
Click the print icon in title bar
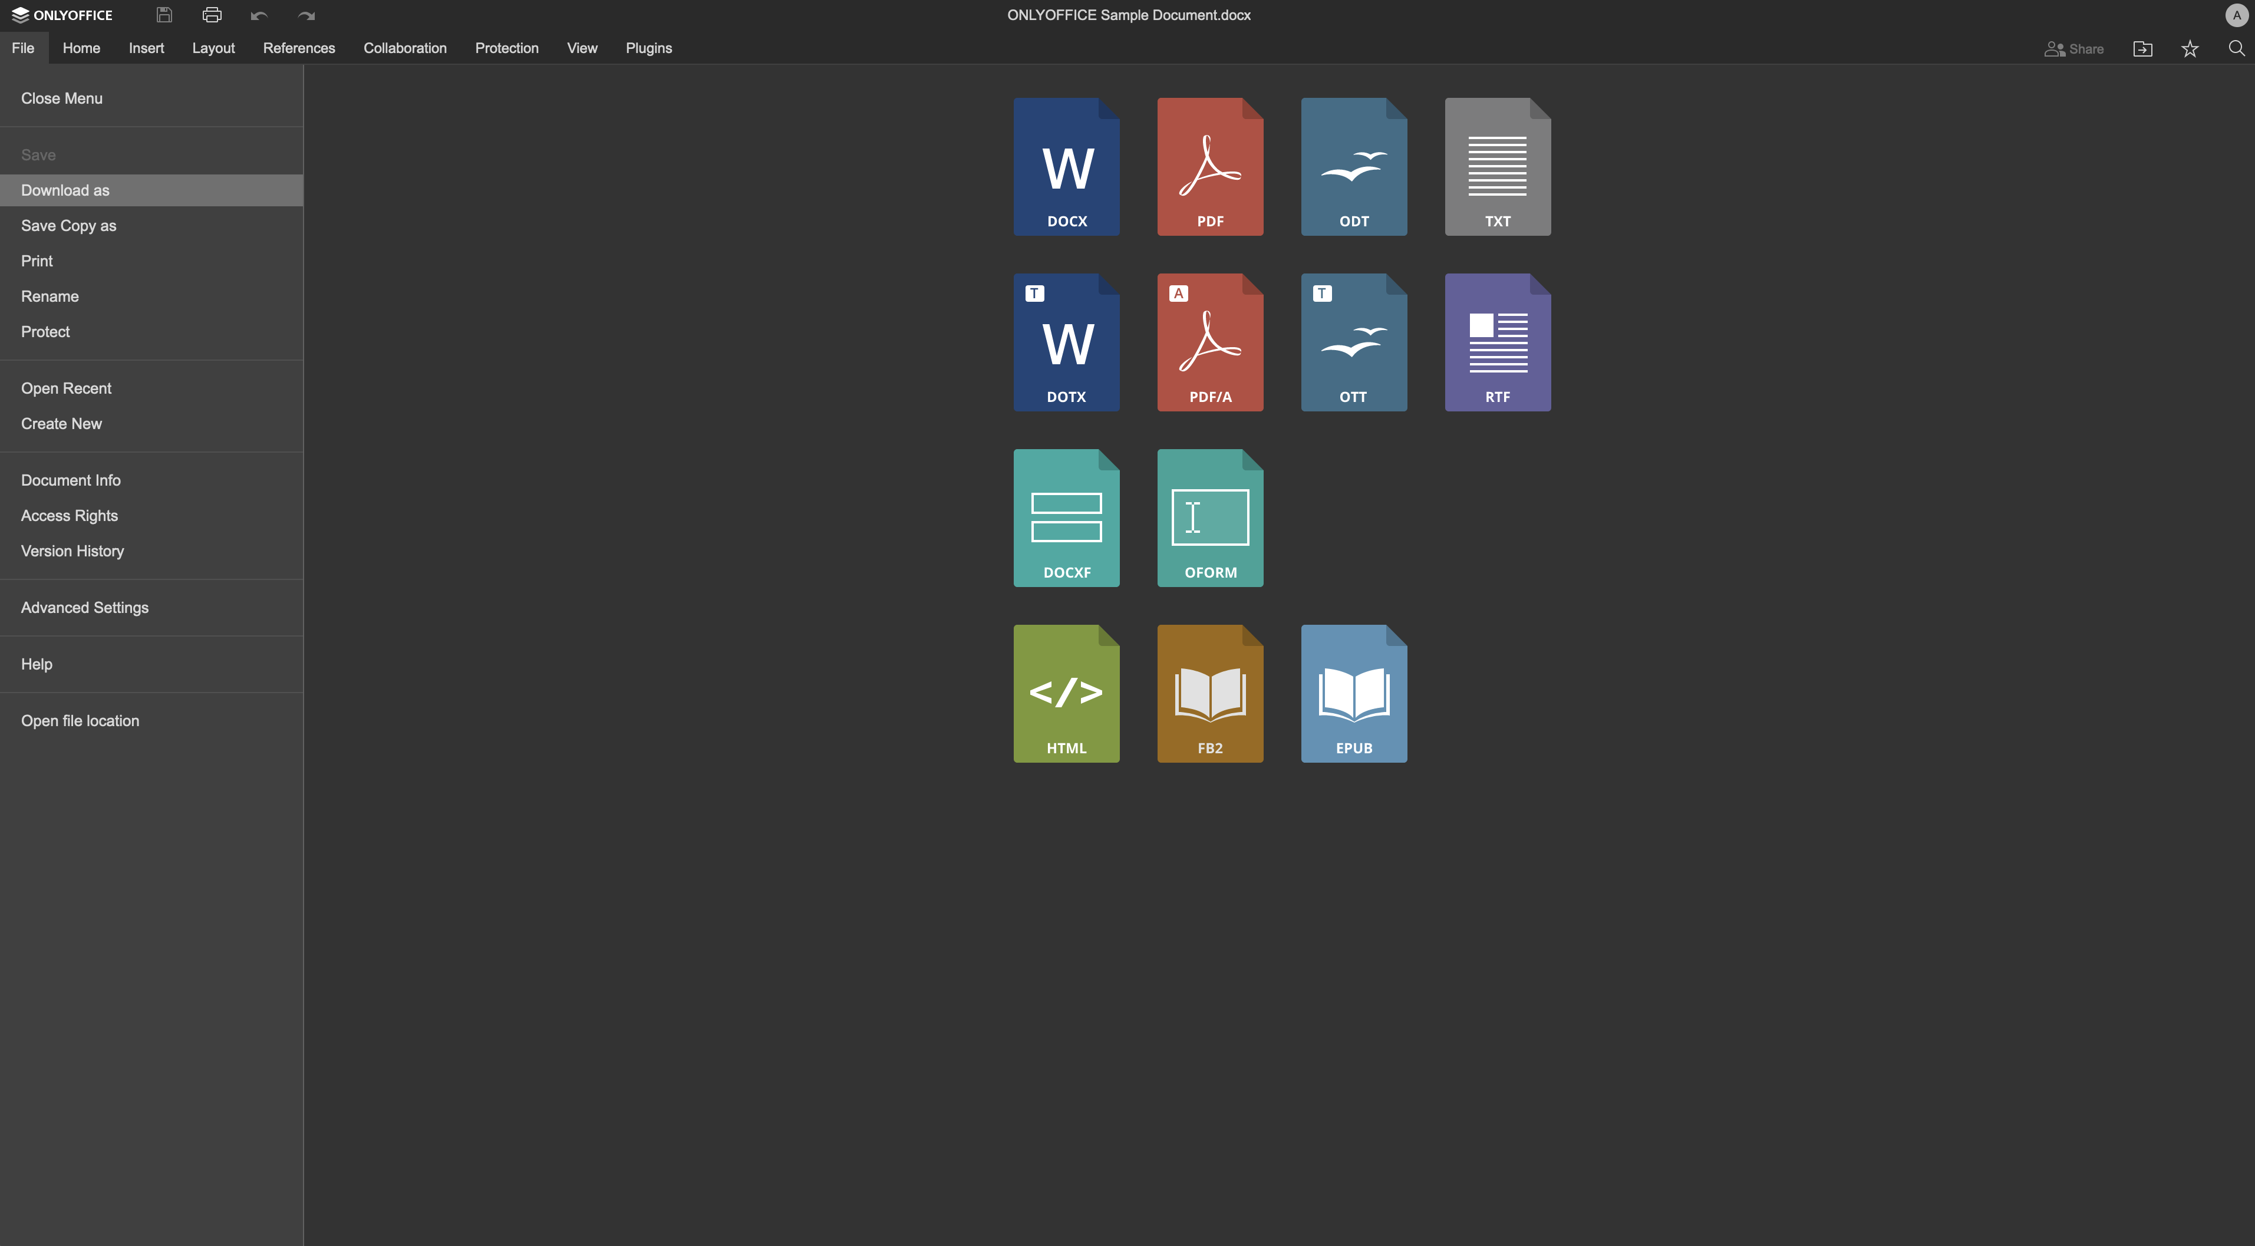pyautogui.click(x=212, y=15)
